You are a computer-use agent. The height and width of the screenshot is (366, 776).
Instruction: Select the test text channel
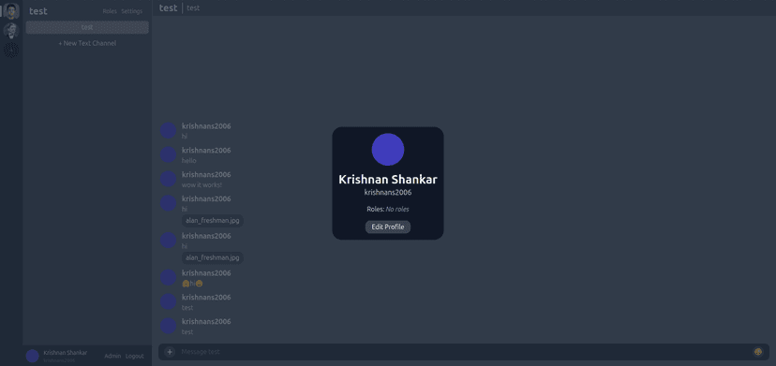87,27
